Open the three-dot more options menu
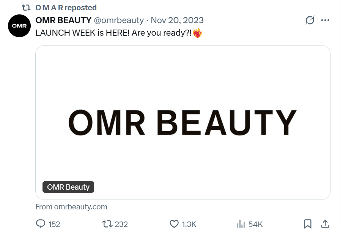This screenshot has width=340, height=231. click(325, 20)
